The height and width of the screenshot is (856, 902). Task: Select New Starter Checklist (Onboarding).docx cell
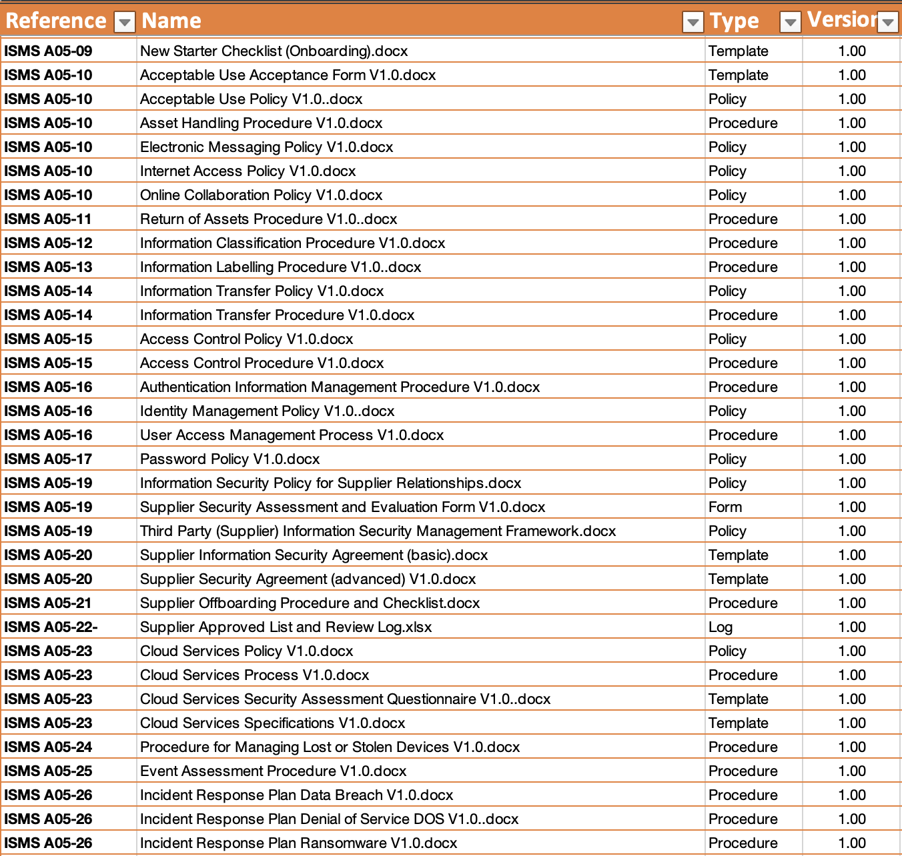point(421,51)
